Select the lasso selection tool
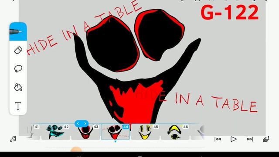 (x=18, y=69)
